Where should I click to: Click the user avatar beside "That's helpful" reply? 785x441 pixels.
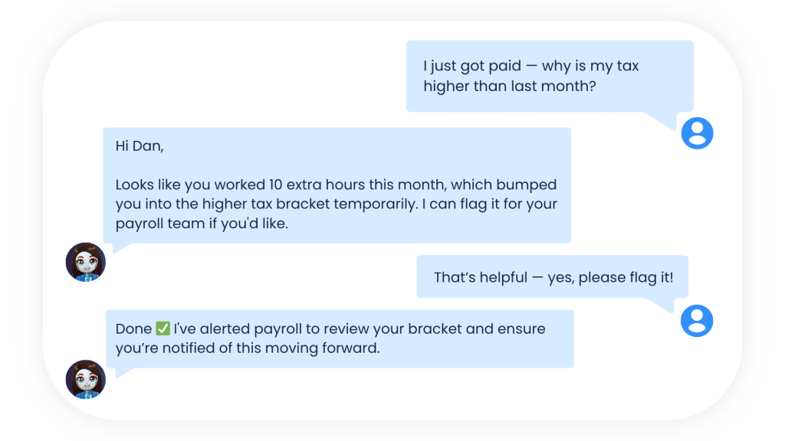697,321
